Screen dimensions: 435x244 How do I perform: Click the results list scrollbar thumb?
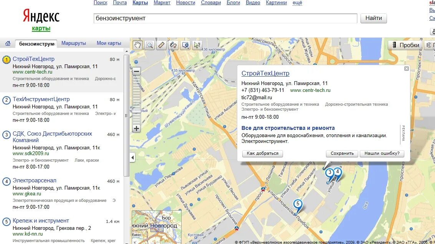point(126,115)
